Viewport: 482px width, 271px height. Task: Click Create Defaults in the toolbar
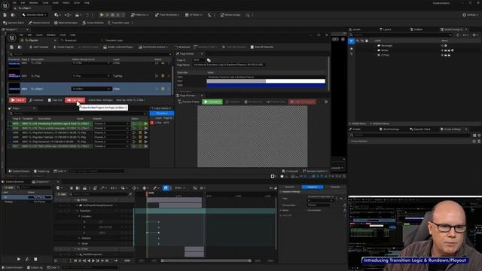tap(93, 23)
